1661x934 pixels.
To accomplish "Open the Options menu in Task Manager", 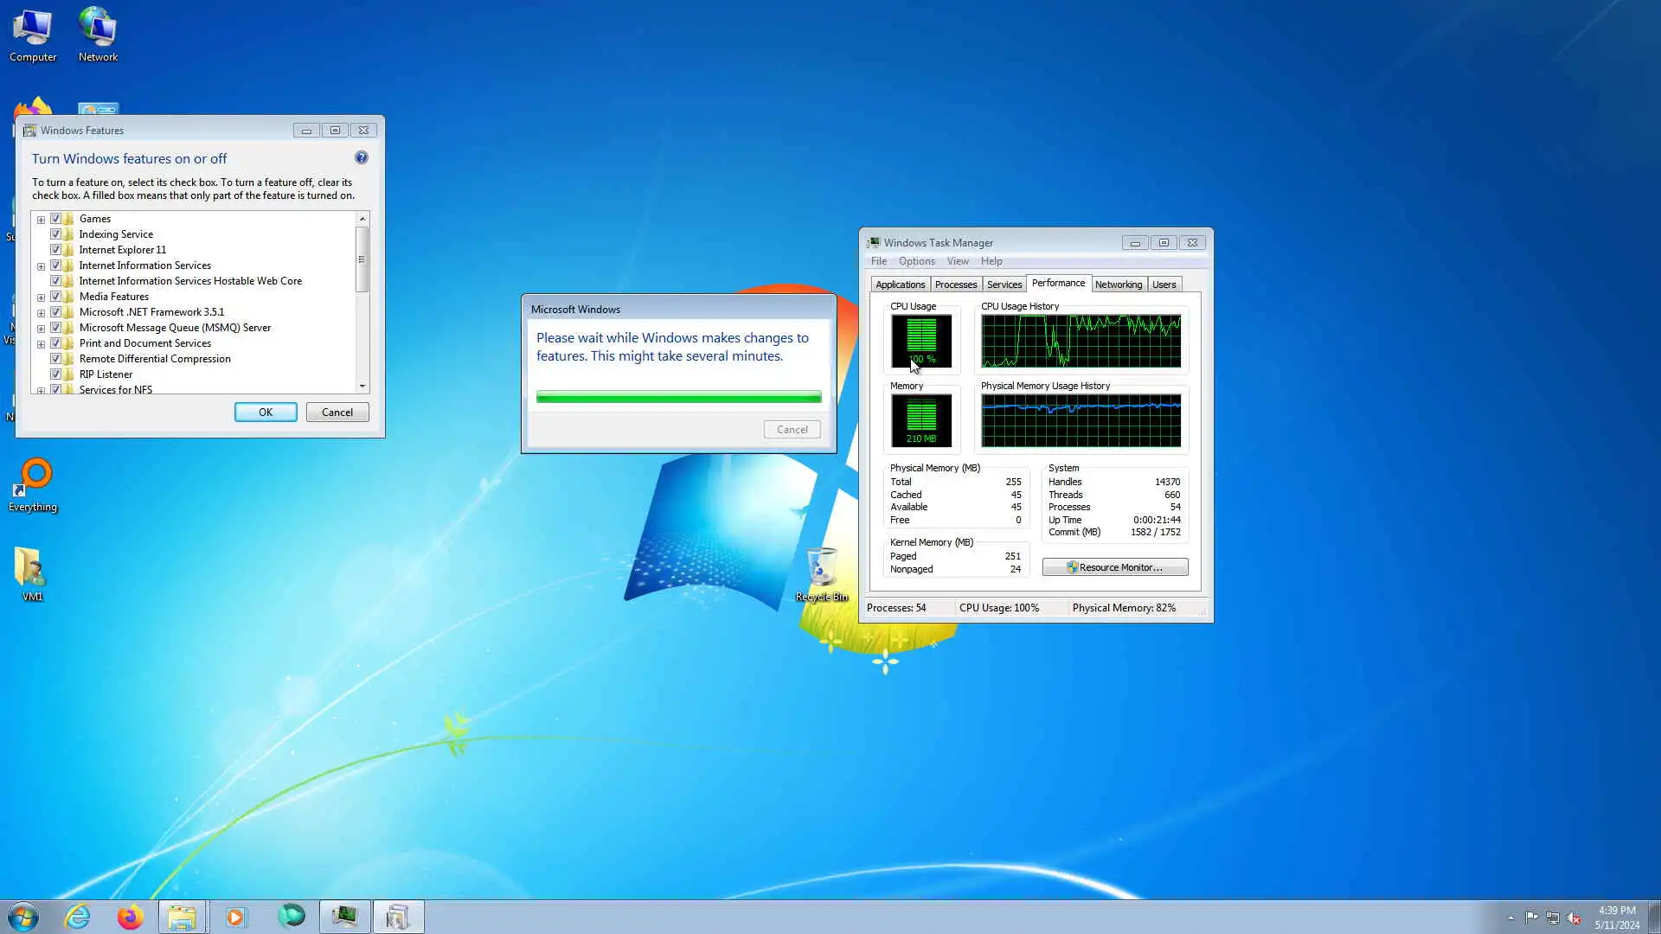I will [x=916, y=261].
